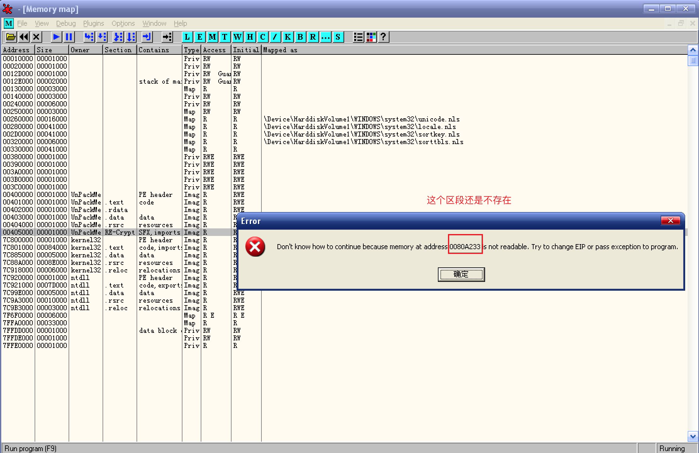Image resolution: width=699 pixels, height=453 pixels.
Task: Click the 确定 button in Error dialog
Action: click(x=461, y=274)
